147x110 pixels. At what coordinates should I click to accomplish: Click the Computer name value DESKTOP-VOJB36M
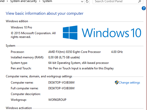[x=61, y=83]
